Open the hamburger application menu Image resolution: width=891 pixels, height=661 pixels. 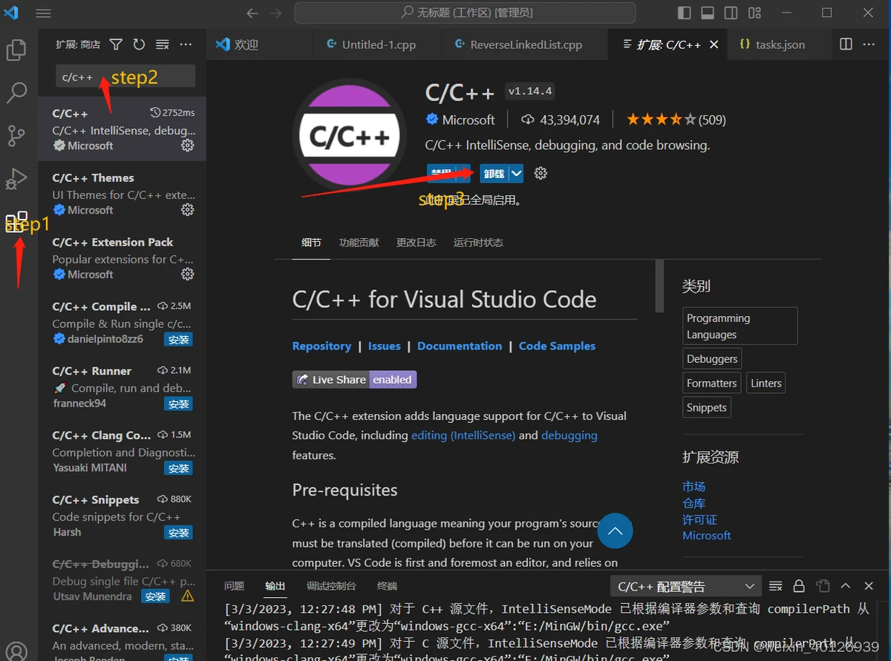pos(43,13)
